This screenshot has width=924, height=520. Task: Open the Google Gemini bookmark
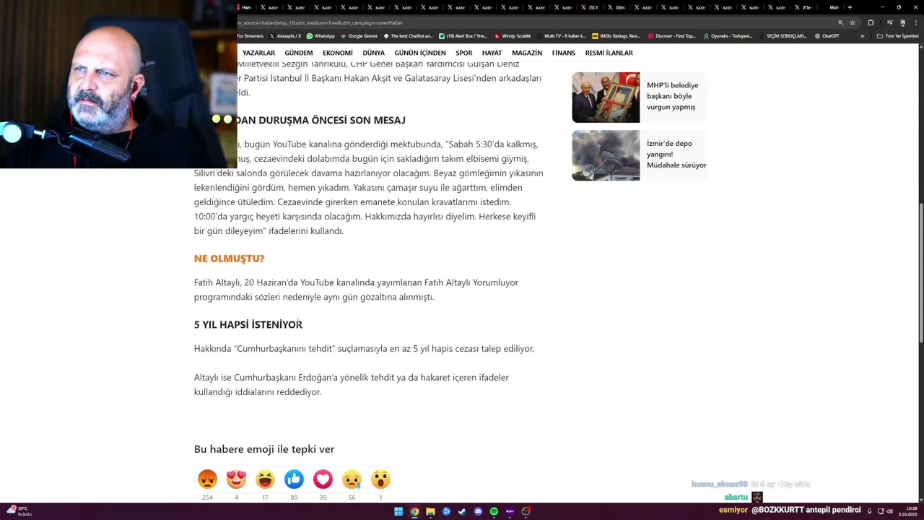[x=359, y=36]
